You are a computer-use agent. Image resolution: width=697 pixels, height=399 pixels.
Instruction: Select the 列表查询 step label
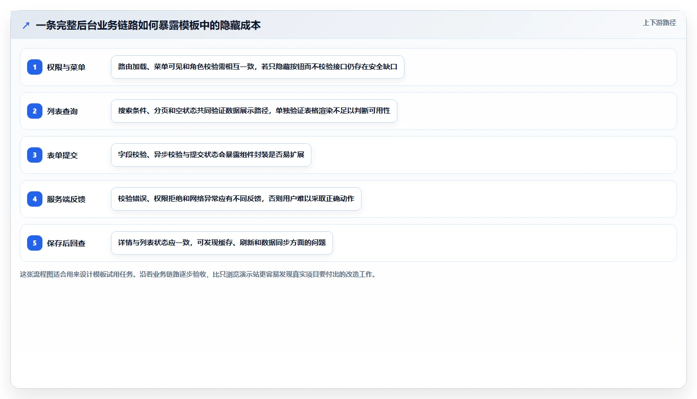click(x=62, y=111)
